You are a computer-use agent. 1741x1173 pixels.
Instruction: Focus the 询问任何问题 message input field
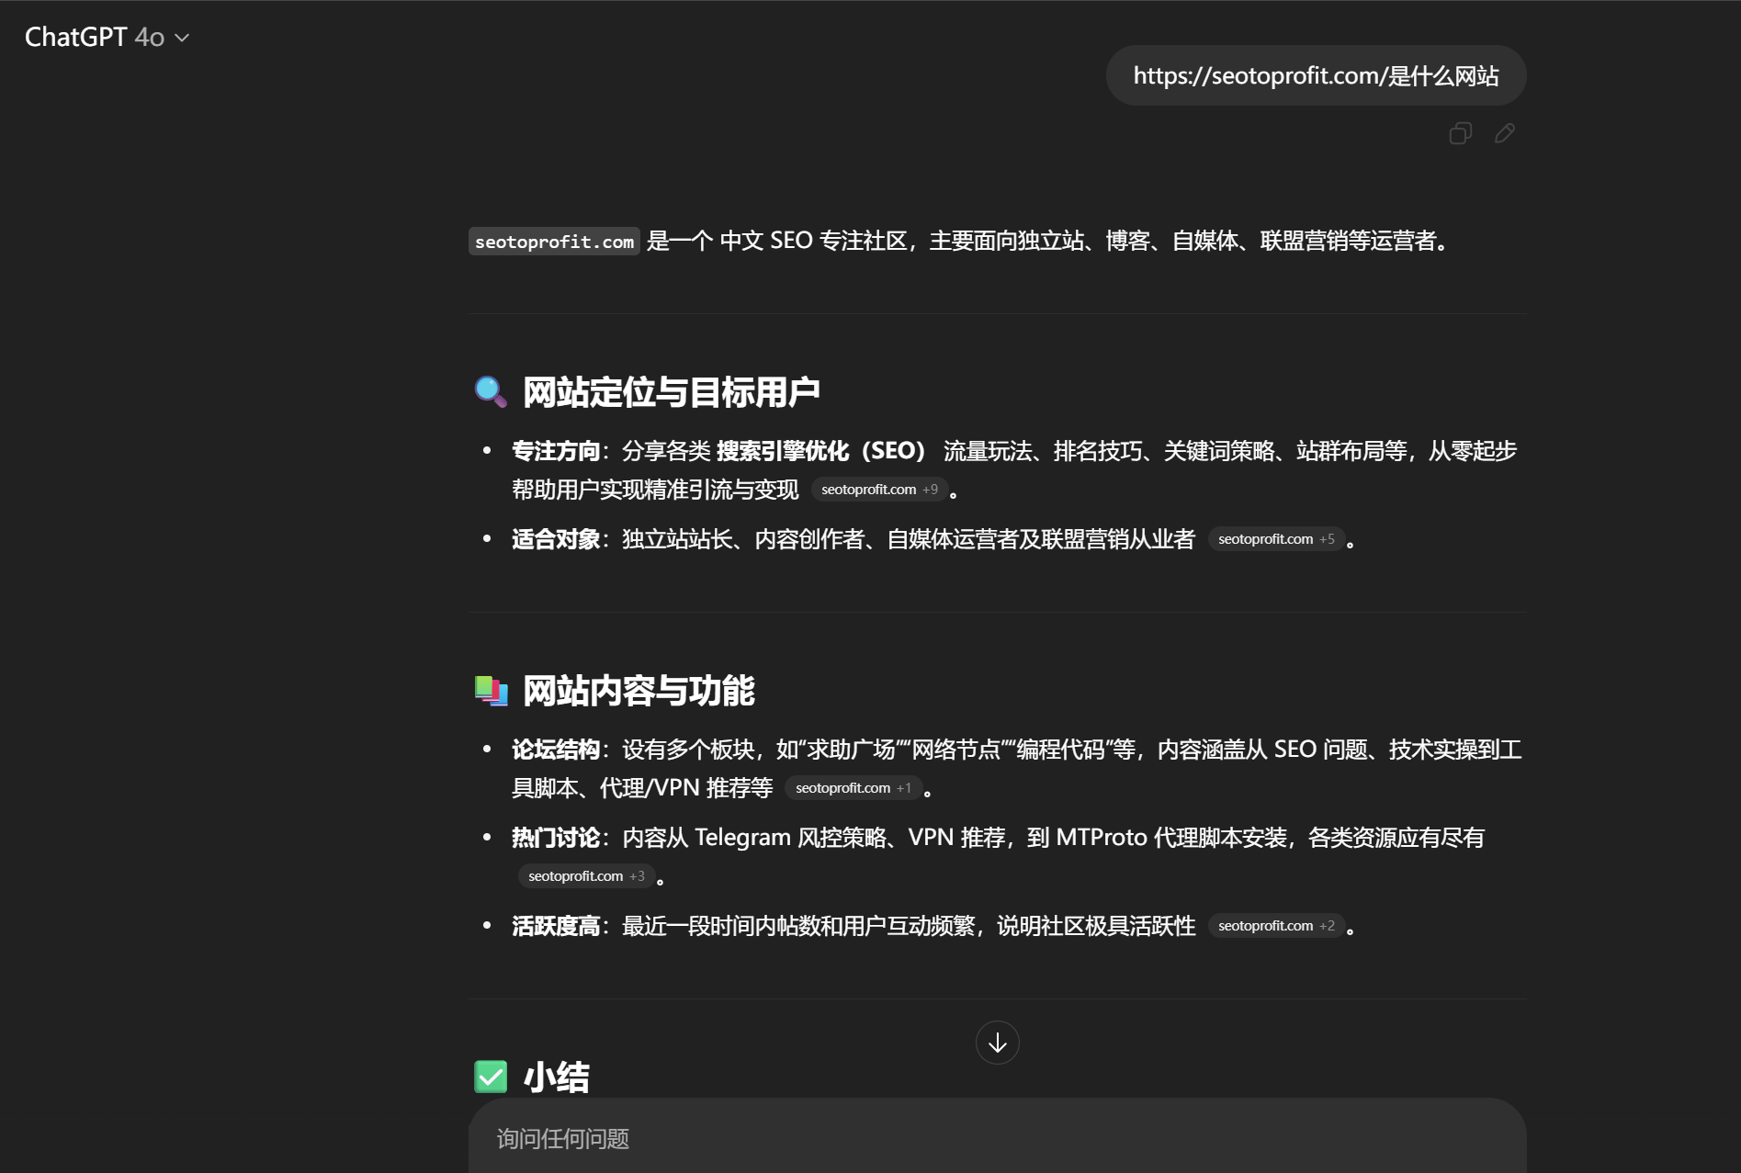pos(998,1139)
